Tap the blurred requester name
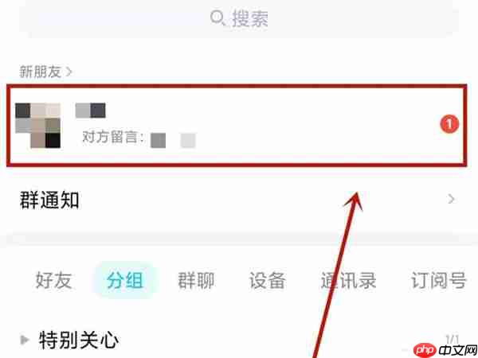The image size is (478, 358). 91,111
